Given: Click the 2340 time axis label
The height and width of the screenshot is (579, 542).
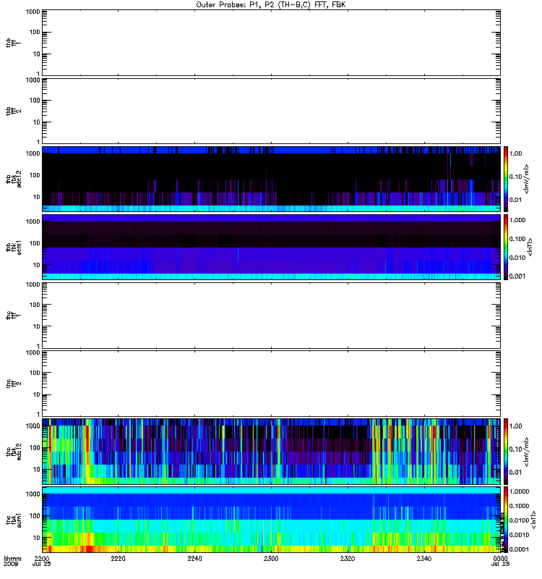Looking at the screenshot, I should click(x=424, y=558).
